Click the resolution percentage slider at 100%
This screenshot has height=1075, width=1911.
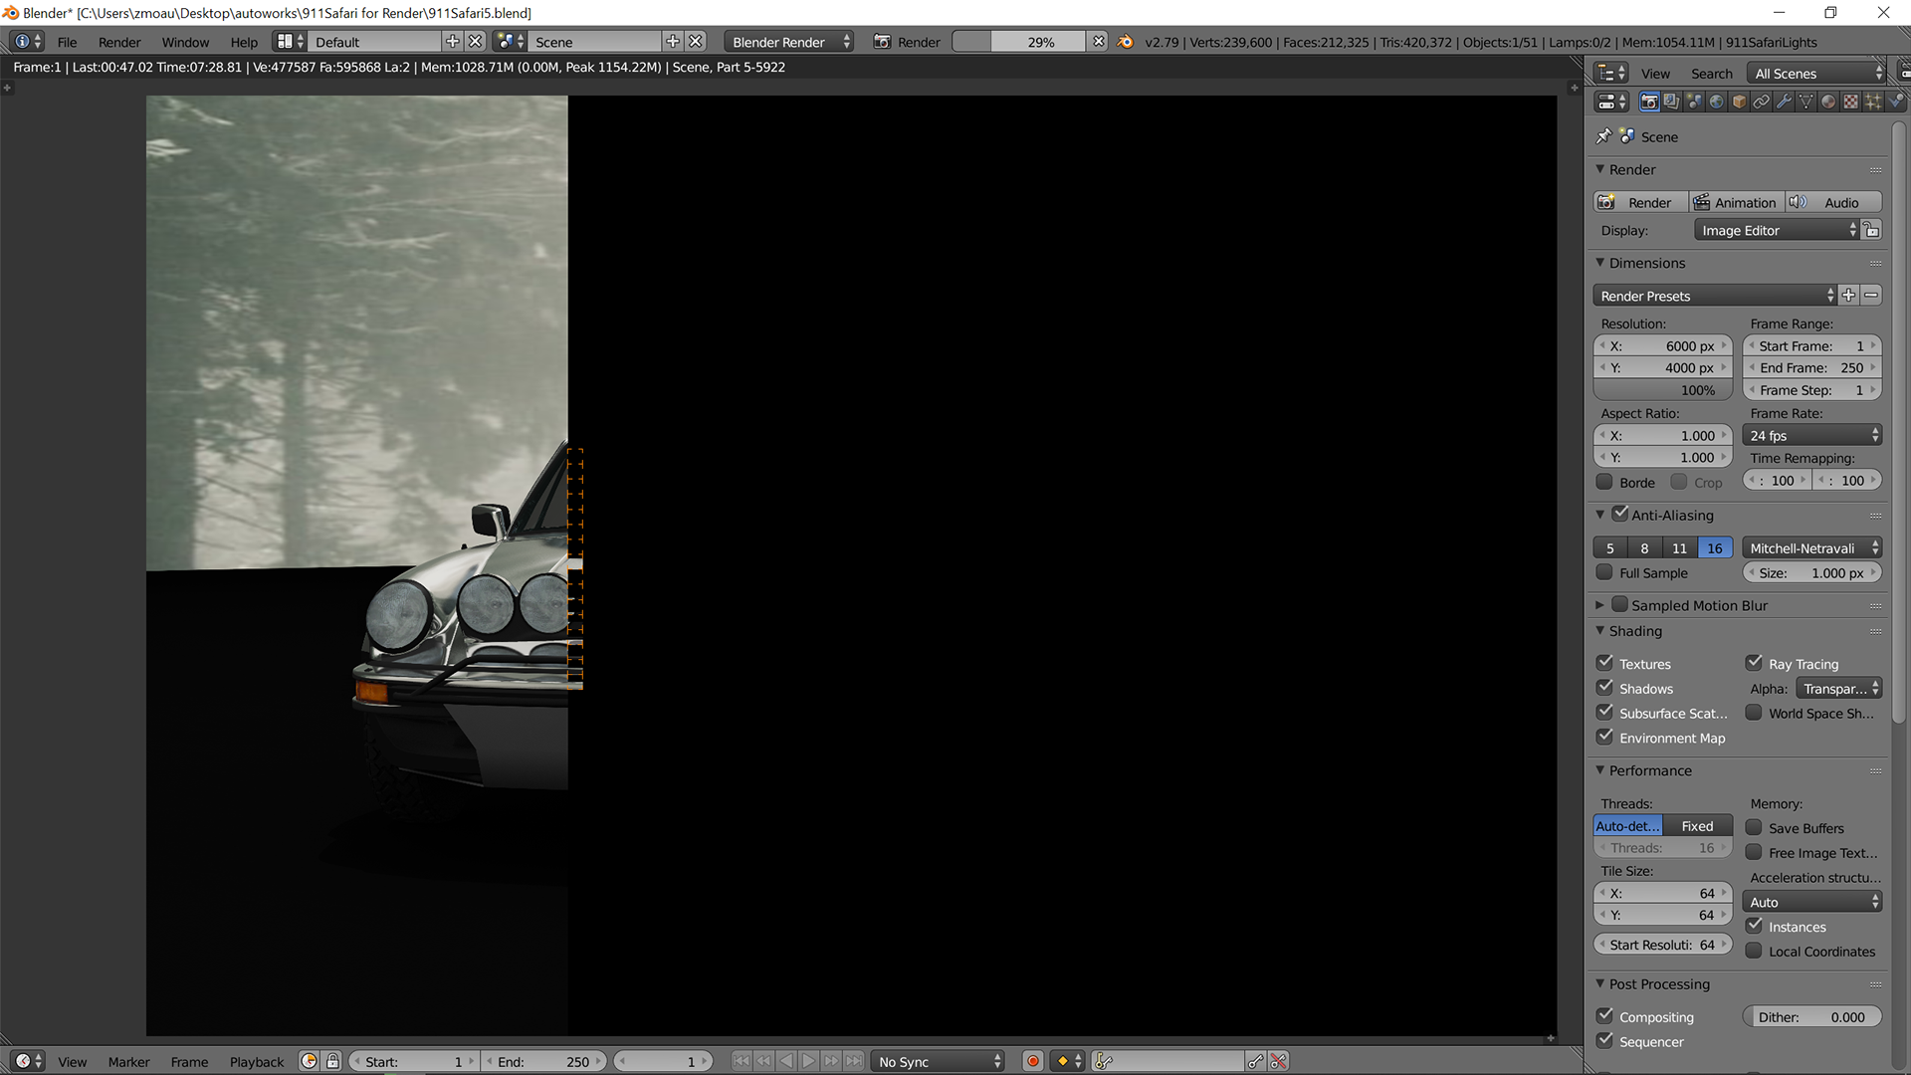pos(1663,390)
